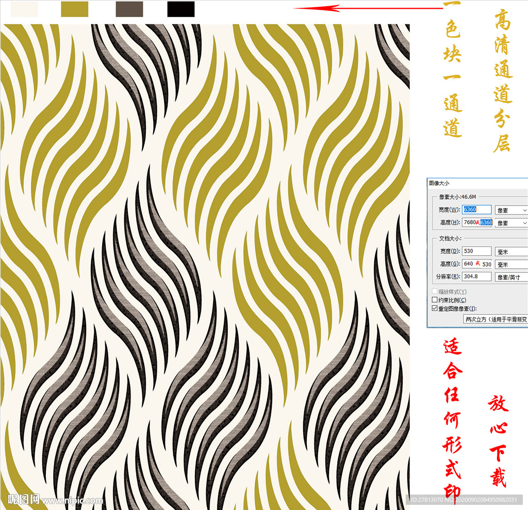Enable the 约束比例 checkbox
This screenshot has height=510, width=528.
[435, 300]
